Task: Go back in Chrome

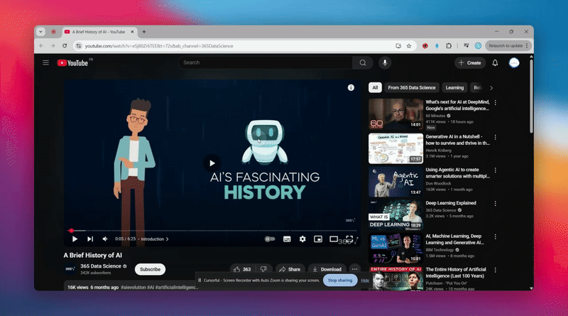Action: (41, 45)
